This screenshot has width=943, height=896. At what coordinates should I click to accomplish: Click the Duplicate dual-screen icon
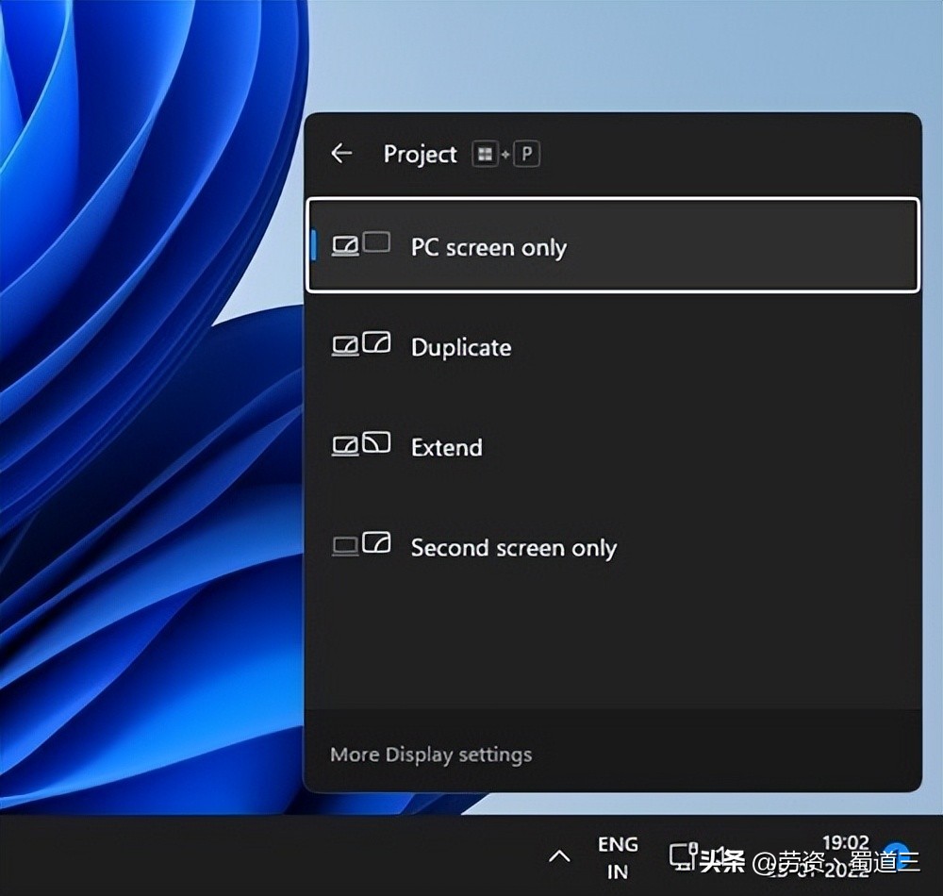(362, 345)
